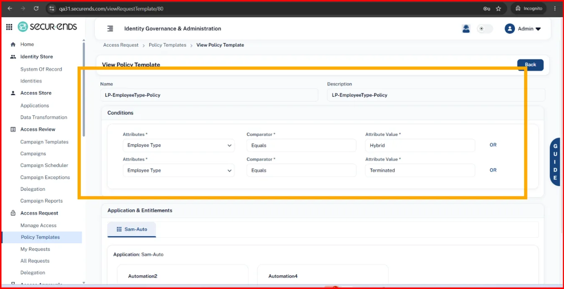Screen dimensions: 564x289
Task: Open Campaign Templates
Action: point(44,142)
